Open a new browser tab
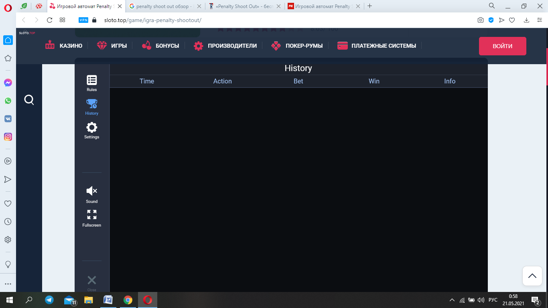Viewport: 548px width, 308px height. 370,6
